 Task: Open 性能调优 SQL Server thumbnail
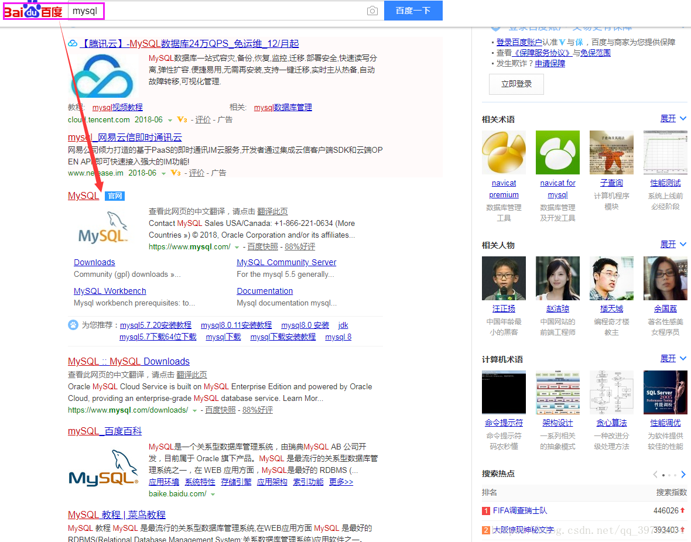[665, 393]
